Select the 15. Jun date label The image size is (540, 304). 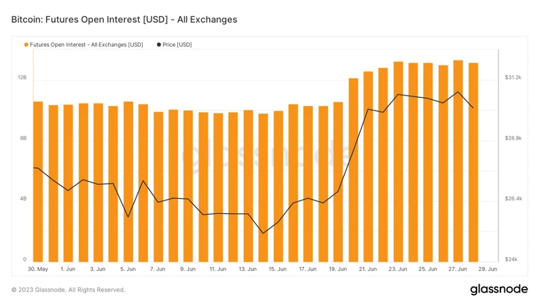click(x=278, y=268)
